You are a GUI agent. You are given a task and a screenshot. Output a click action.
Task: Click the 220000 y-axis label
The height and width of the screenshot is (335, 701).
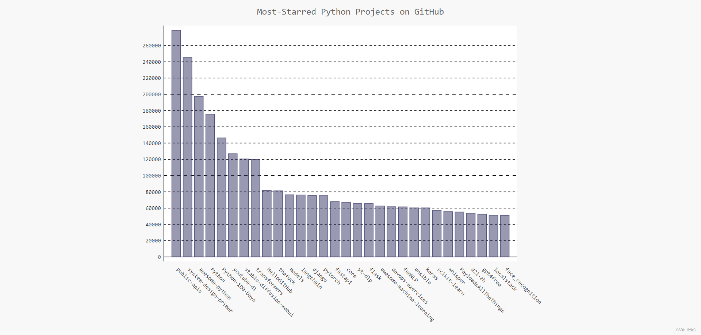pyautogui.click(x=152, y=78)
